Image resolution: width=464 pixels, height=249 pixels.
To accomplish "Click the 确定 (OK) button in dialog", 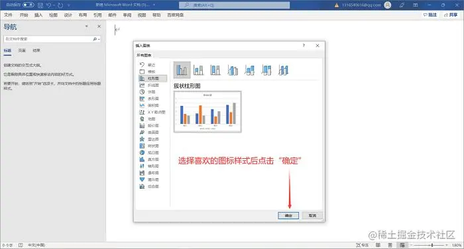I will coord(288,216).
